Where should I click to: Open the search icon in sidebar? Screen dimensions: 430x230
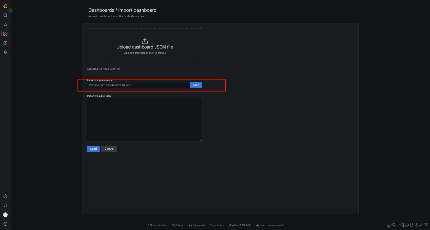pos(5,15)
